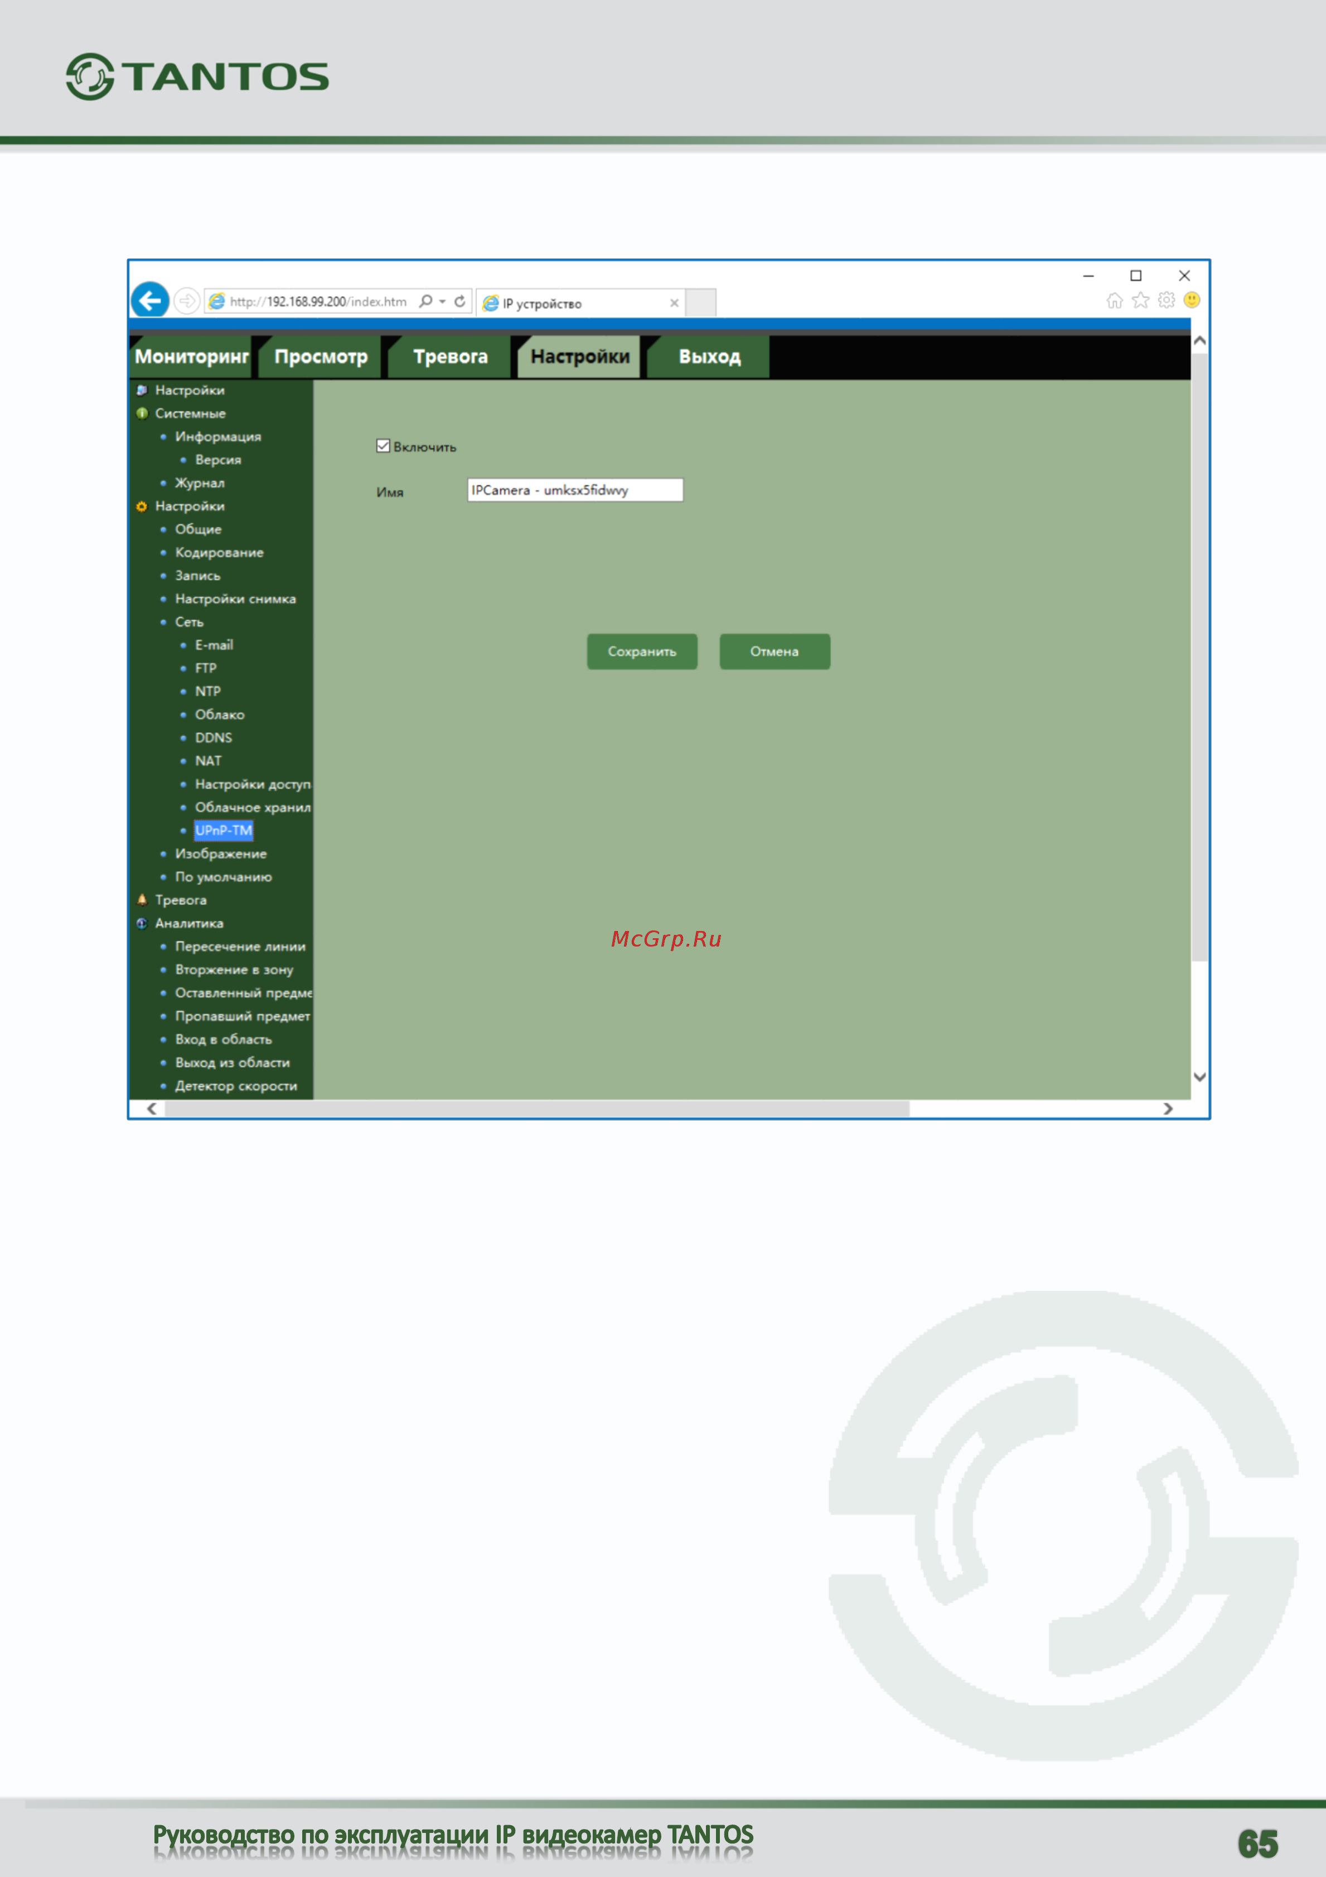This screenshot has width=1326, height=1877.
Task: Open NTP network settings
Action: click(207, 692)
